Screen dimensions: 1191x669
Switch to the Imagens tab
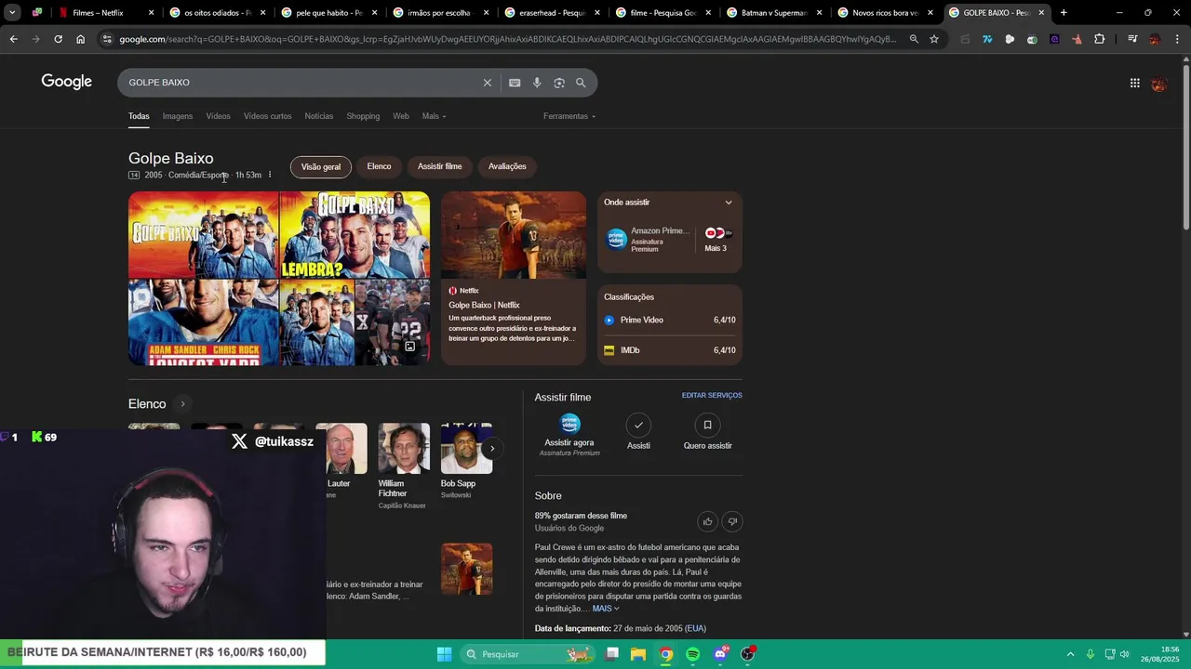[x=177, y=116]
